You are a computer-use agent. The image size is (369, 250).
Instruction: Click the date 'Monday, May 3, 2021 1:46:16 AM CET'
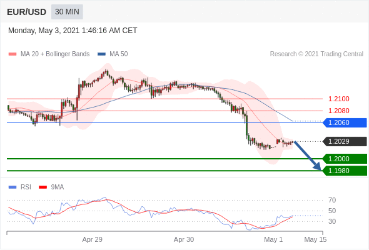(x=73, y=31)
